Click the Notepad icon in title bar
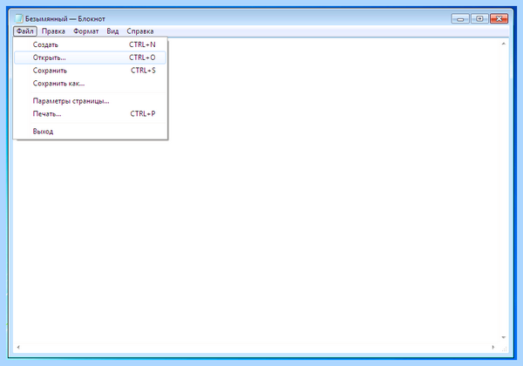The height and width of the screenshot is (366, 523). pyautogui.click(x=19, y=18)
